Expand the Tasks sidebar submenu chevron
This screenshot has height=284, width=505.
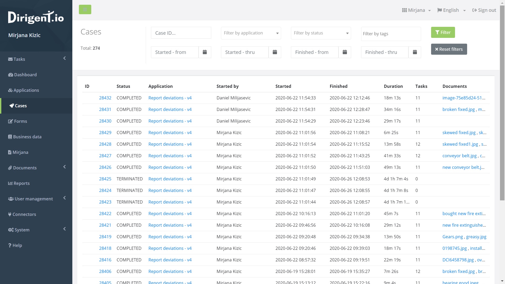click(64, 58)
